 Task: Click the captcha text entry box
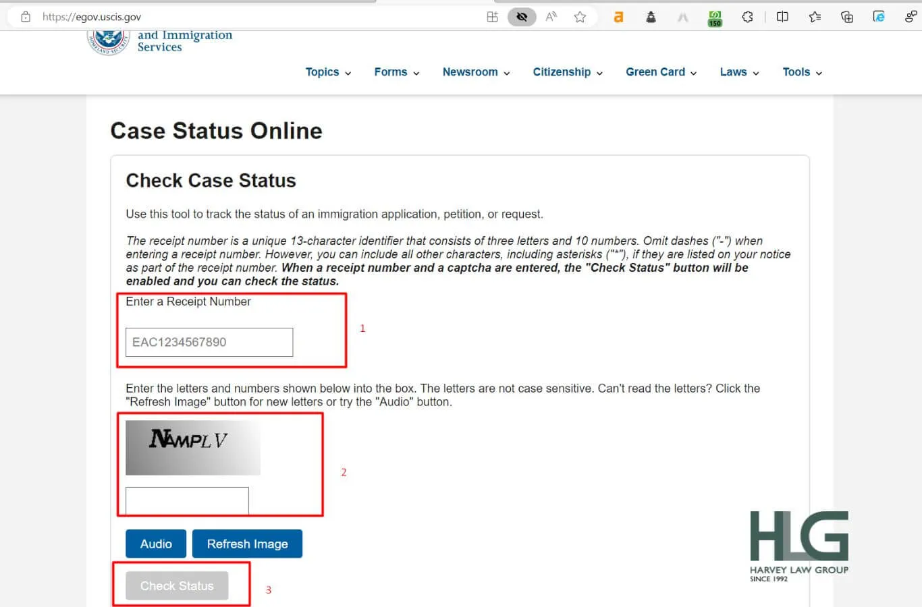[187, 500]
